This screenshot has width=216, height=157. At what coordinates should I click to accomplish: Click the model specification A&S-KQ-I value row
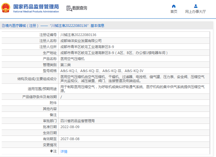tap(102, 71)
